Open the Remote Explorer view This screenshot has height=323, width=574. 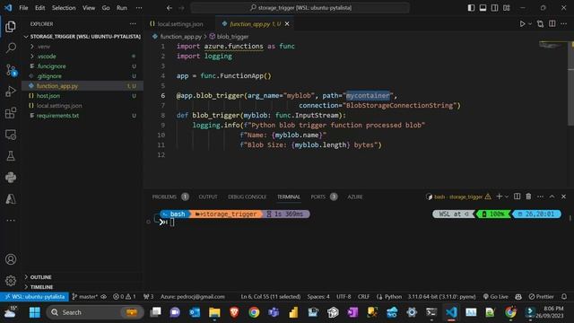coord(11,135)
